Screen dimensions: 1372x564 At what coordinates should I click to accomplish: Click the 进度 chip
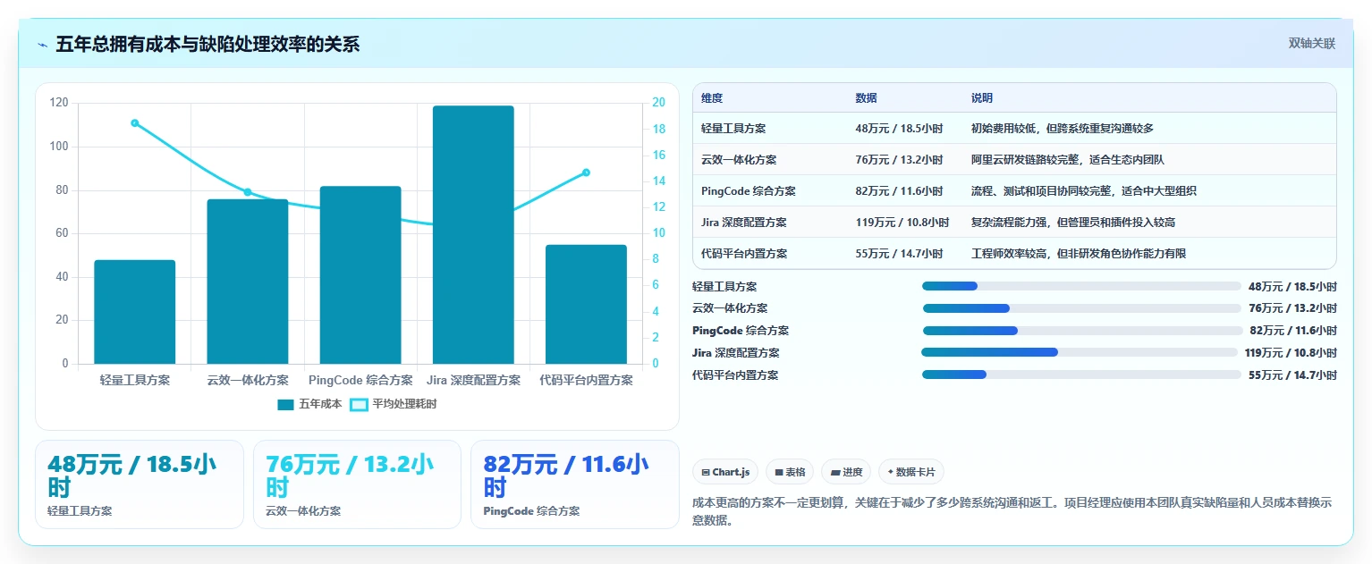[x=846, y=472]
